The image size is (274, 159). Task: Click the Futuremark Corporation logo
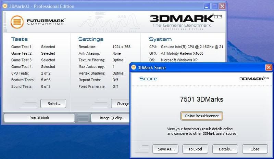(x=38, y=22)
